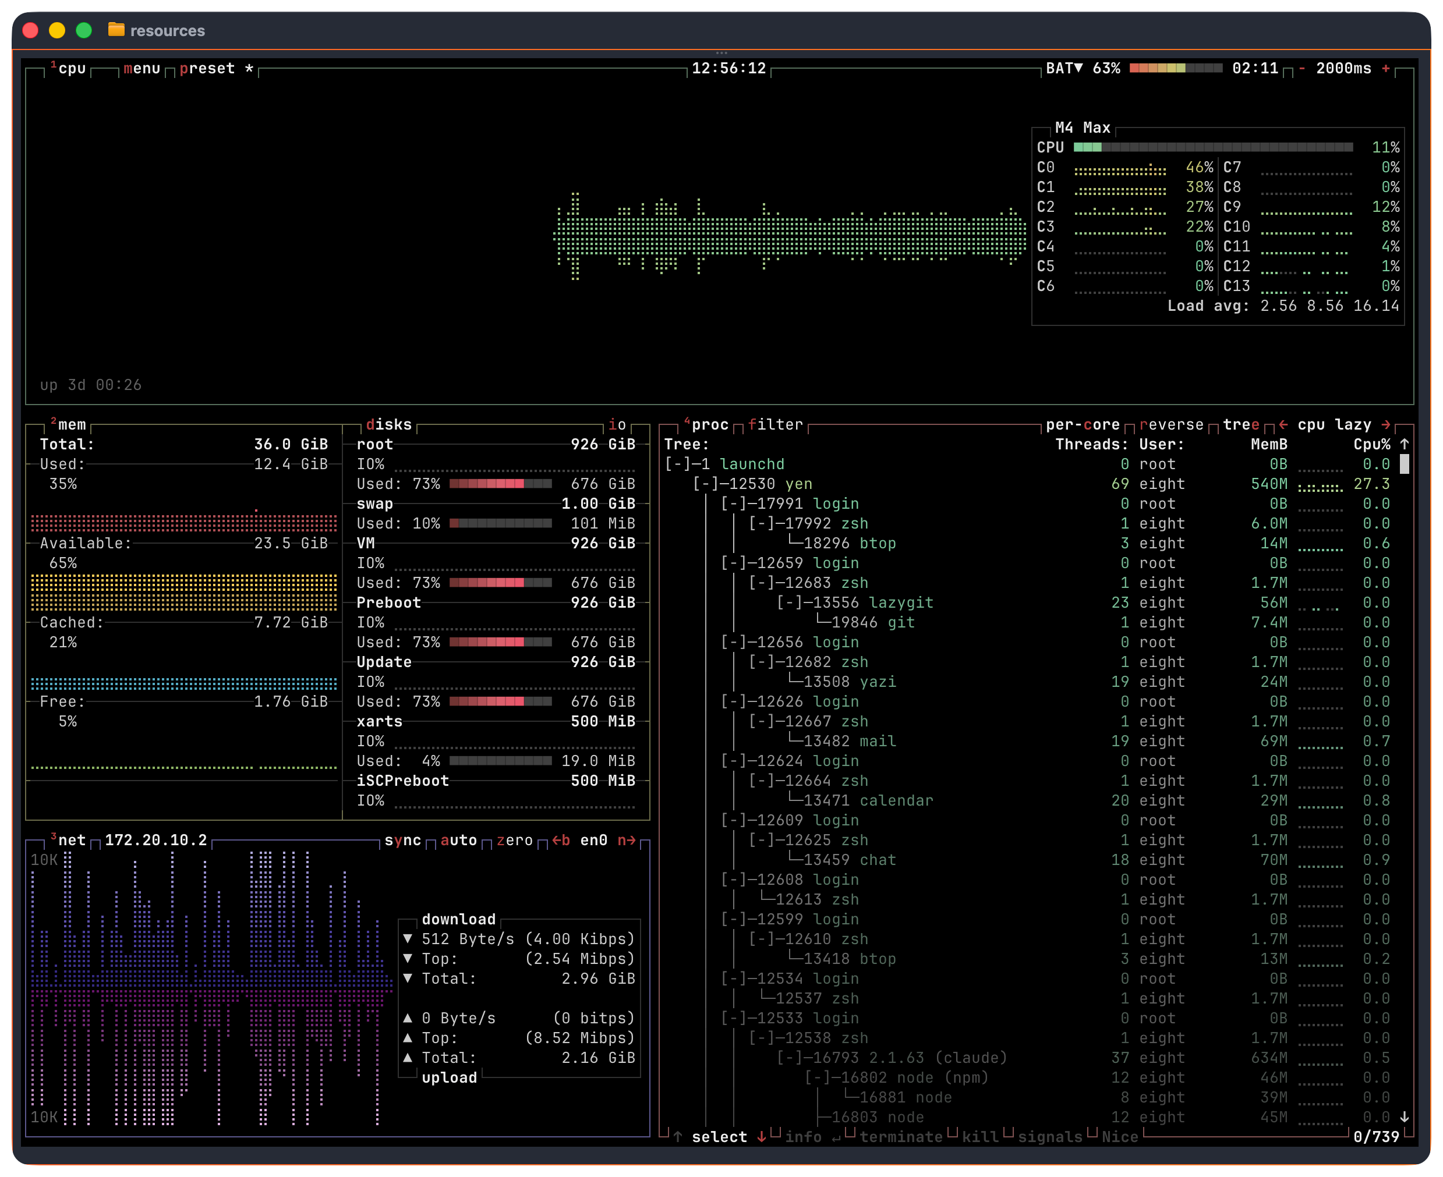Toggle reverse sorting of processes
Viewport: 1443px width, 1177px height.
1171,424
